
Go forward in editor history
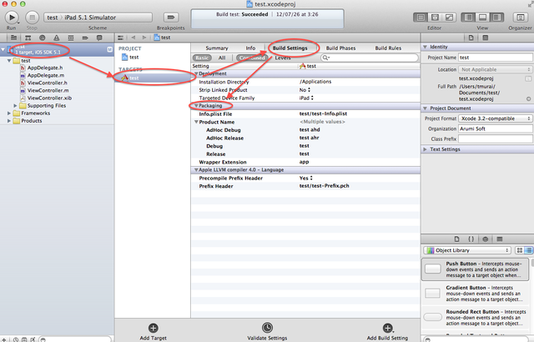[x=144, y=38]
